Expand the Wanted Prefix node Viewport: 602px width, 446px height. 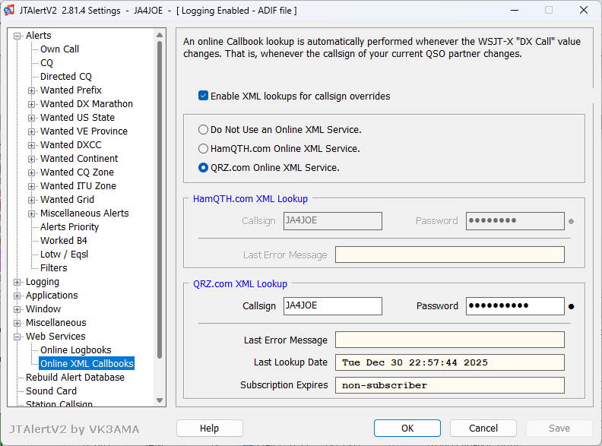(31, 90)
